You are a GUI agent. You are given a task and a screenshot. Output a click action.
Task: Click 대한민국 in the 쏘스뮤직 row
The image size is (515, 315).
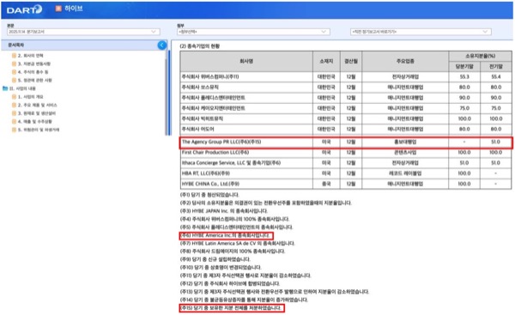point(326,87)
